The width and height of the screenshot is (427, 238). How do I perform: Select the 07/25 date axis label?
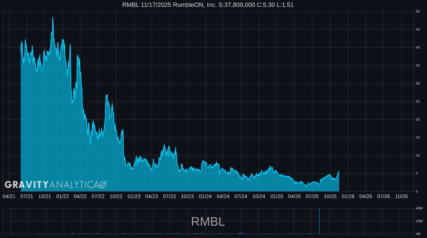point(312,196)
